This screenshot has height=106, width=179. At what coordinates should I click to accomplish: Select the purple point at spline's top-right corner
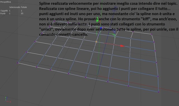[x=151, y=34]
